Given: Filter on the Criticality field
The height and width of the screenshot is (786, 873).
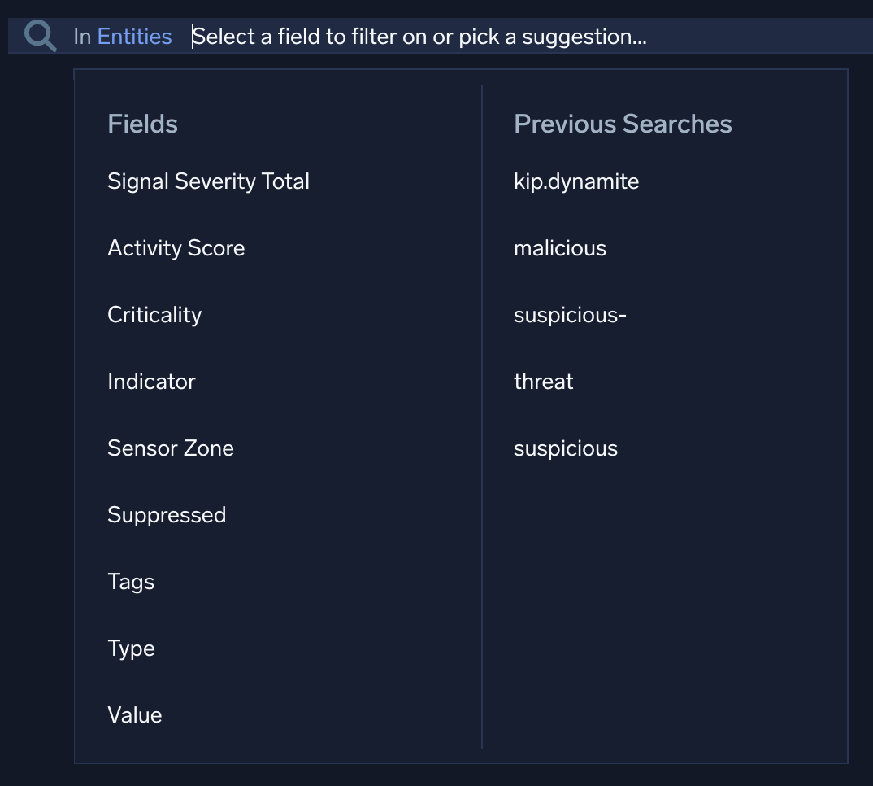Looking at the screenshot, I should click(x=154, y=314).
